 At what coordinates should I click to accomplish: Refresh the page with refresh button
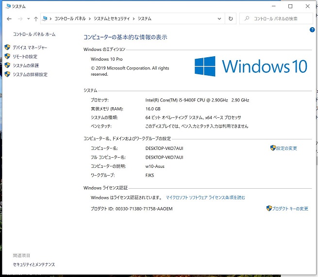tap(231, 18)
